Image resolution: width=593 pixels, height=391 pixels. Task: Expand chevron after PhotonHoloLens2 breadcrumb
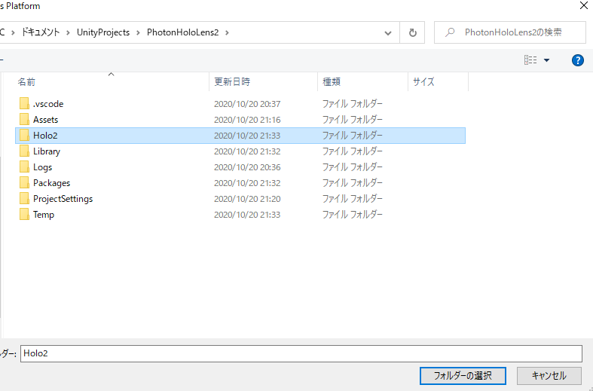[227, 33]
